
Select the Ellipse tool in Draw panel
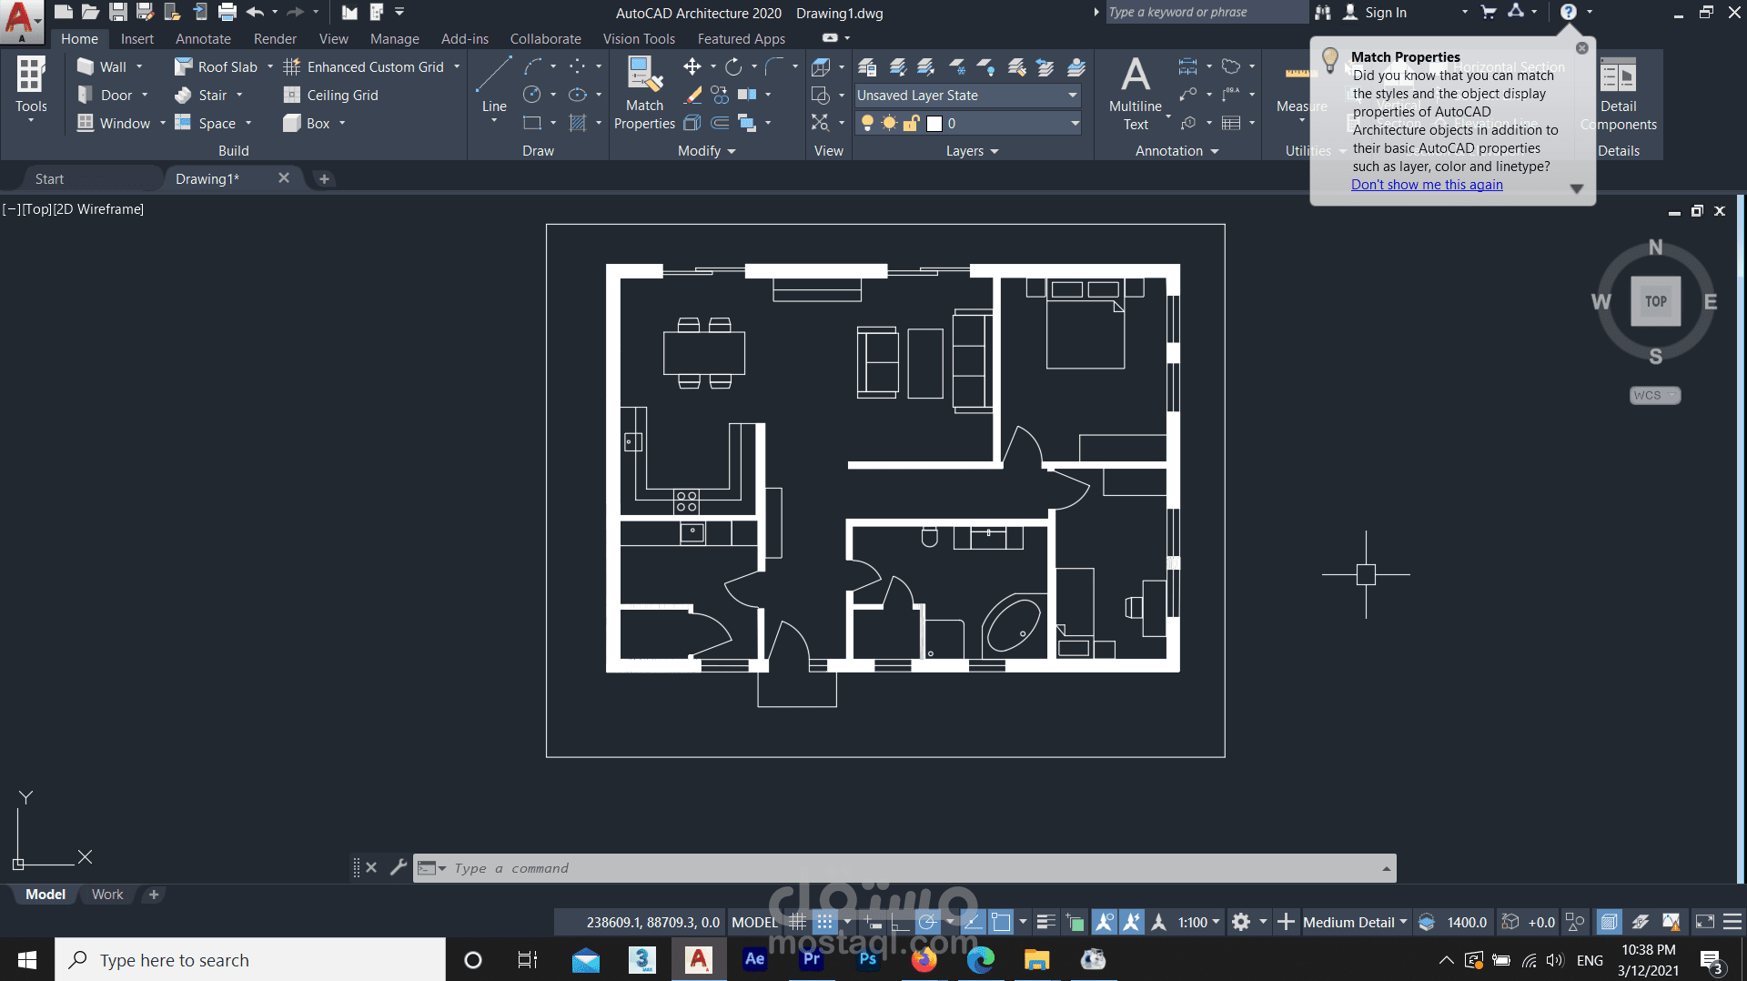coord(578,95)
